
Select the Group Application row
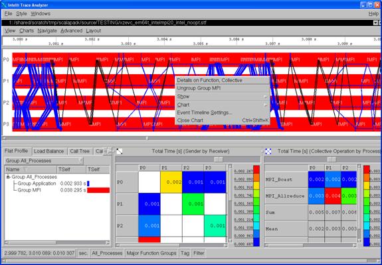coord(57,184)
